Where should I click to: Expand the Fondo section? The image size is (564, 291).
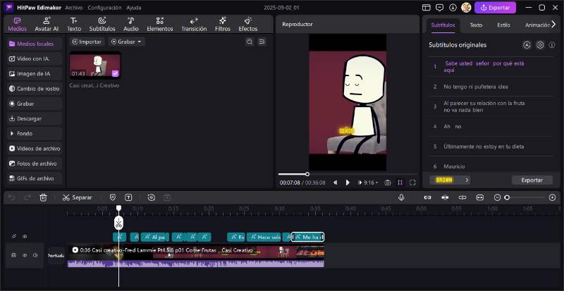(34, 133)
